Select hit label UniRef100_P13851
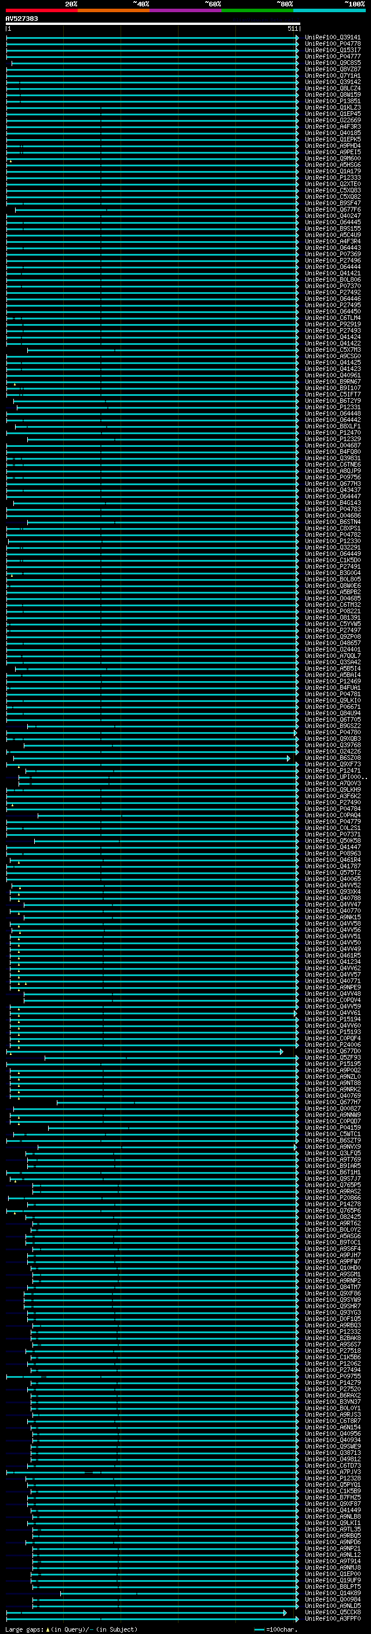The height and width of the screenshot is (1634, 371). (332, 101)
